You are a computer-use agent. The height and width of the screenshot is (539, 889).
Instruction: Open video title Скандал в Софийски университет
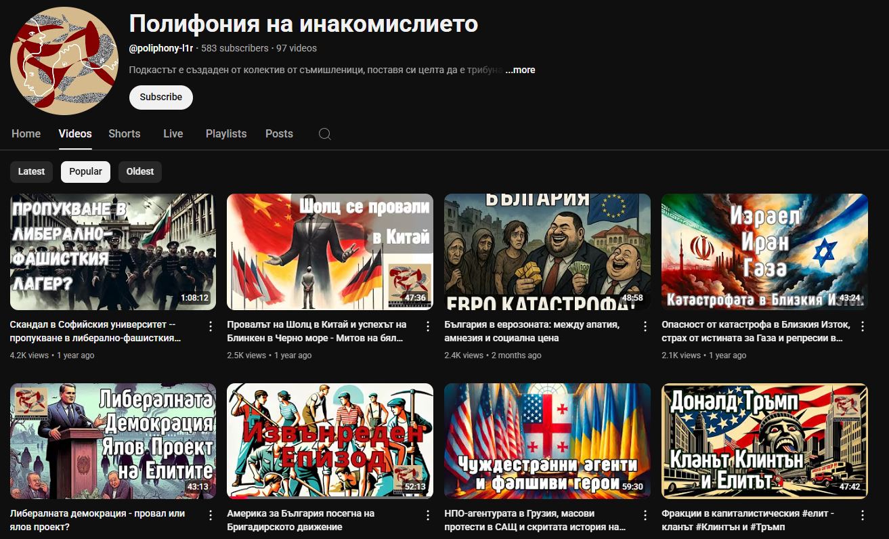95,331
